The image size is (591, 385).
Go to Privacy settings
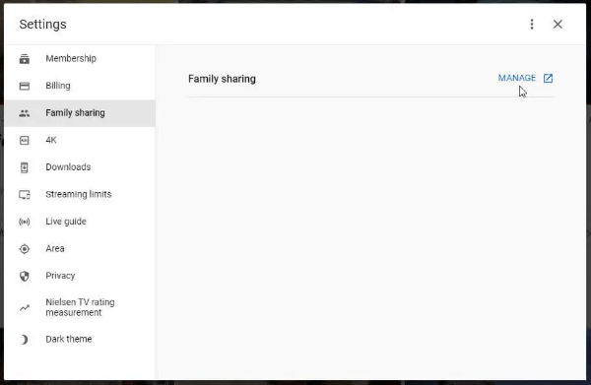(80, 276)
